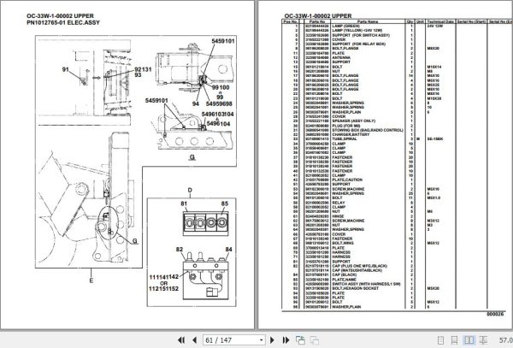Click the zoom value 57.0
This screenshot has width=513, height=348.
click(506, 340)
